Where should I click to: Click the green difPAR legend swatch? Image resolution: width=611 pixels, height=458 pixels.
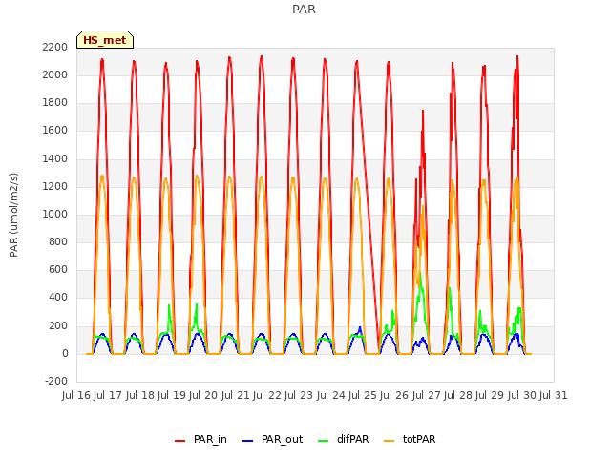pyautogui.click(x=323, y=441)
